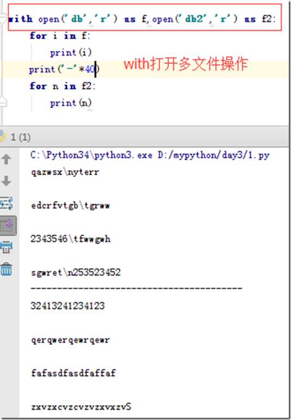Click the python3.exe command line in the console
The image size is (291, 420).
click(150, 155)
